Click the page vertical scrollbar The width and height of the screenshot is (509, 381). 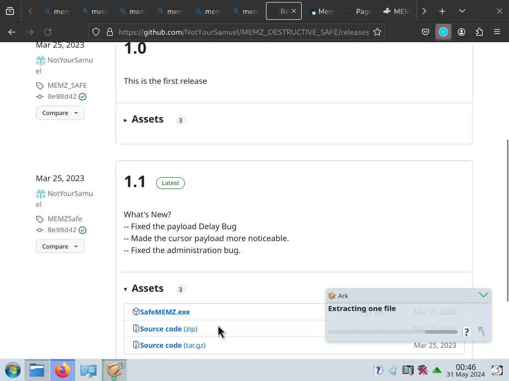(x=507, y=220)
